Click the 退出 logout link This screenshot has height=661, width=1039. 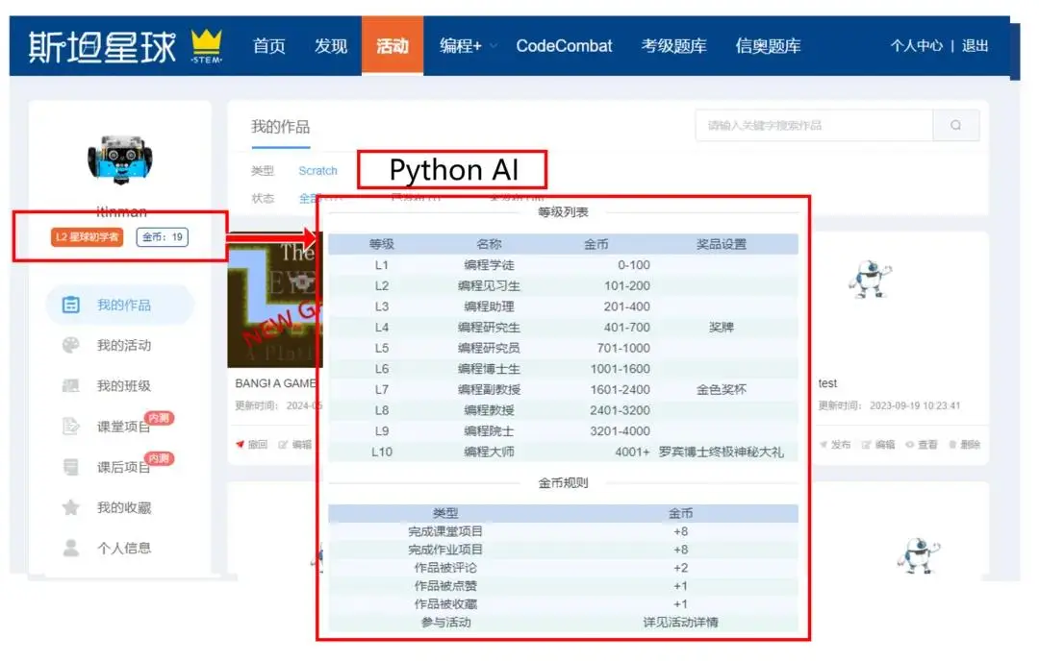pyautogui.click(x=975, y=45)
